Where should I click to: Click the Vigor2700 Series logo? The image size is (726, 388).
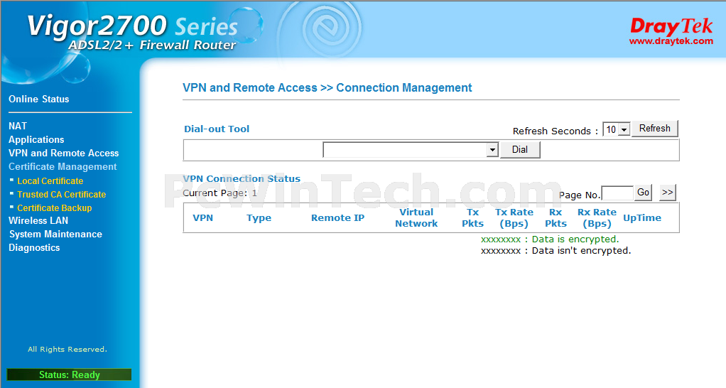(132, 33)
